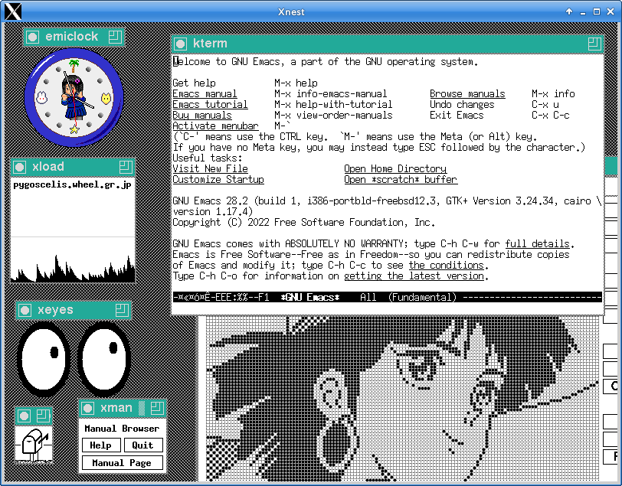
Task: Click the All position indicator in the mode line
Action: point(368,297)
